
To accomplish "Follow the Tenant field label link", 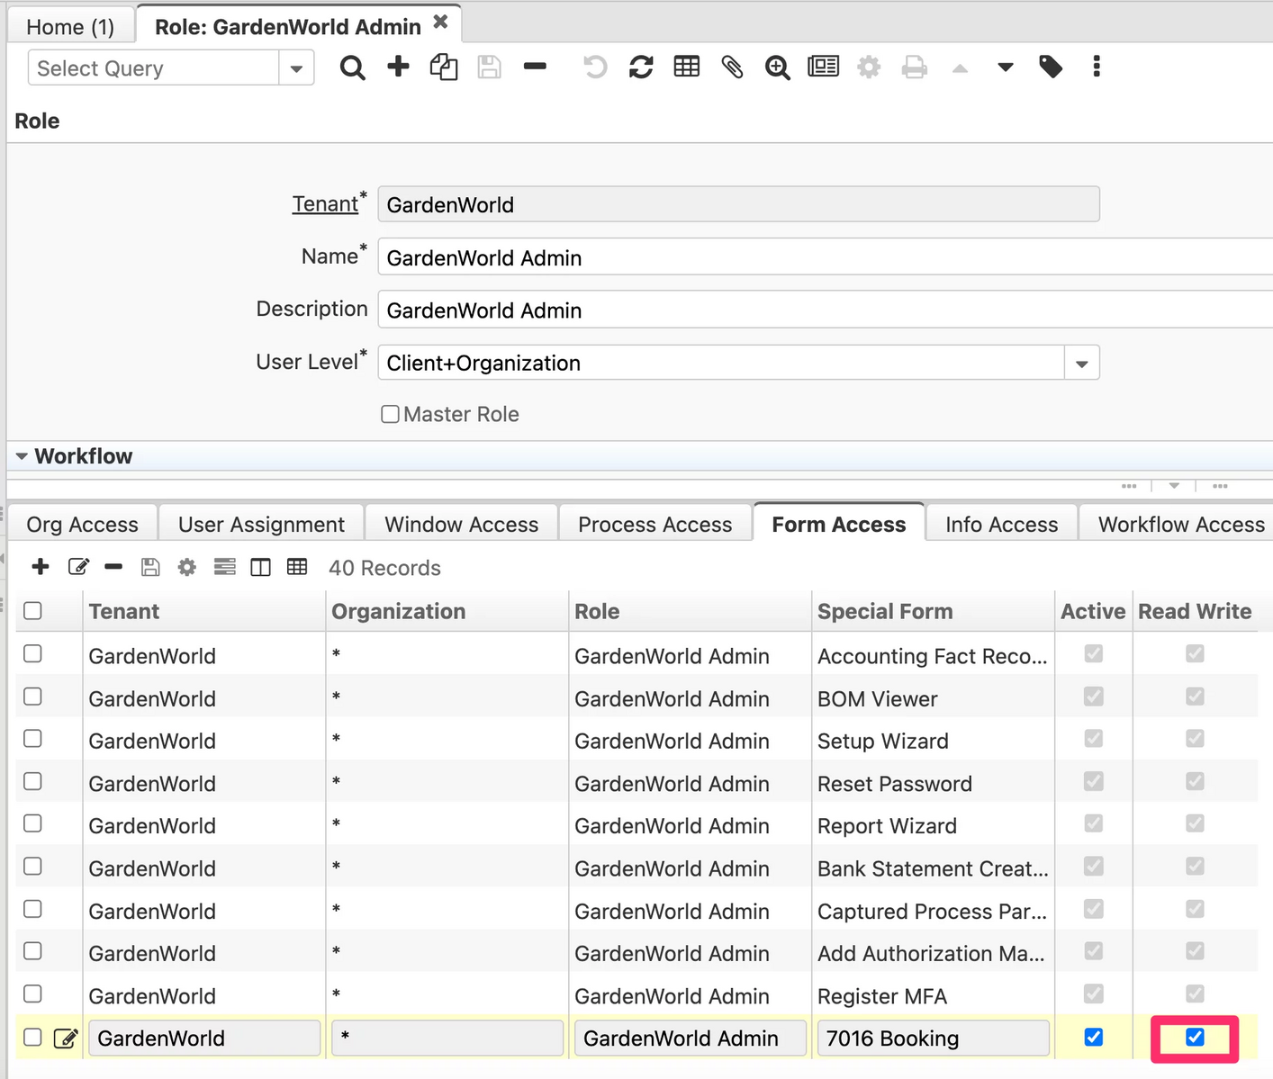I will 325,204.
